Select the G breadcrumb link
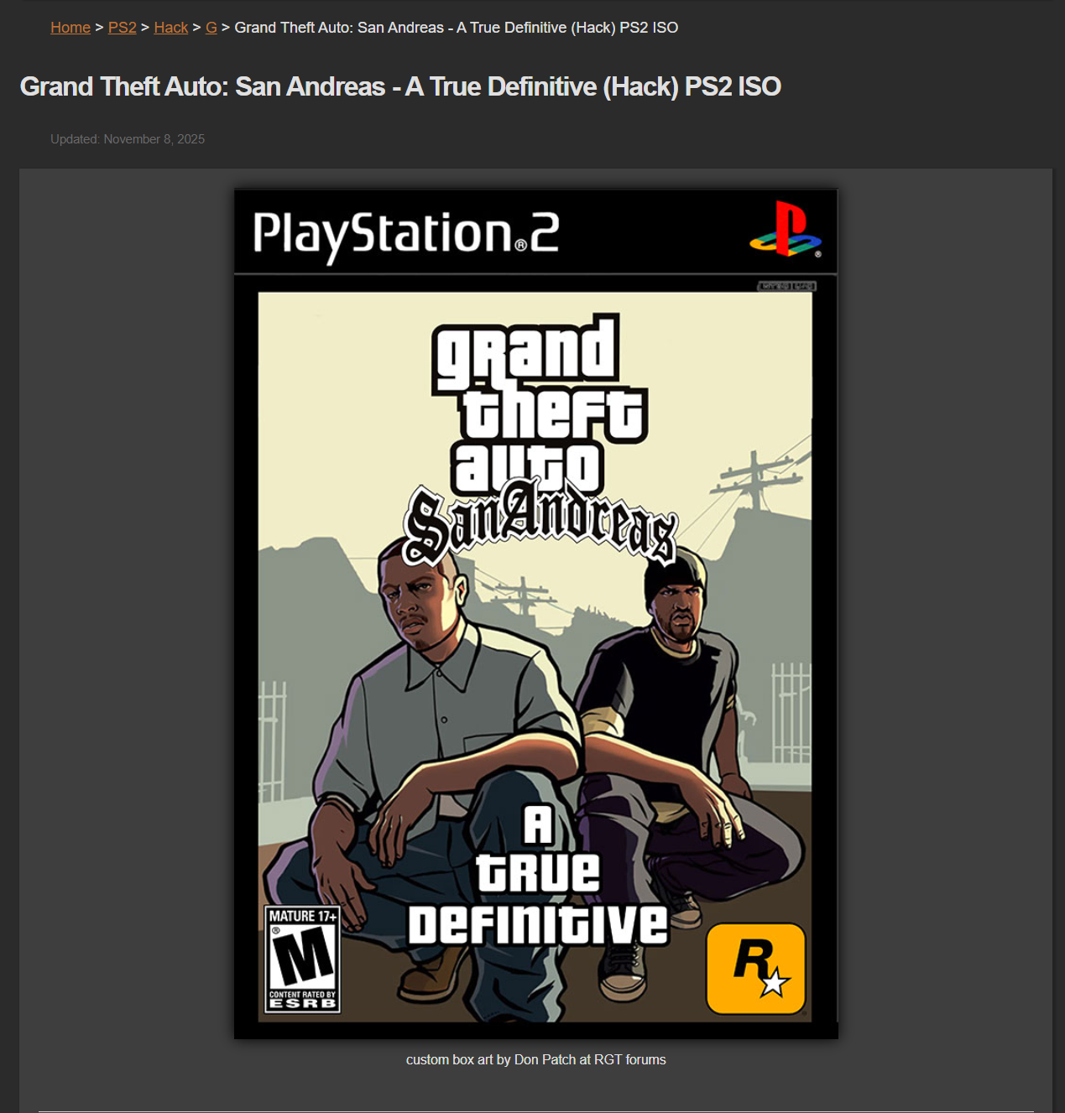Screen dimensions: 1065x1113 click(x=211, y=28)
